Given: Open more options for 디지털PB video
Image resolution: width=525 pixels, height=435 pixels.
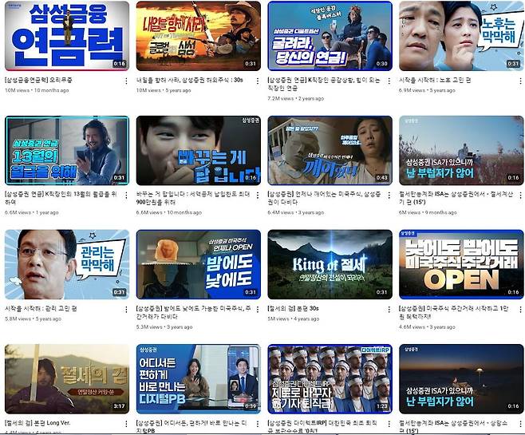Looking at the screenshot, I should (258, 424).
